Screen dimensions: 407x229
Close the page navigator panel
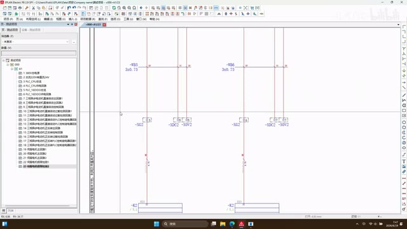point(76,24)
